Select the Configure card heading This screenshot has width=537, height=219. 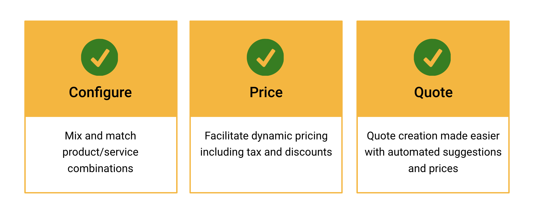tap(100, 92)
